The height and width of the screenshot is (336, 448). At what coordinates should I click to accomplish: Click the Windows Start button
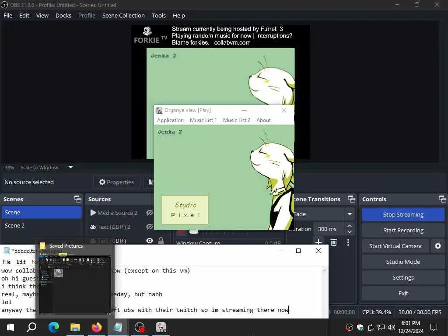coord(10,327)
